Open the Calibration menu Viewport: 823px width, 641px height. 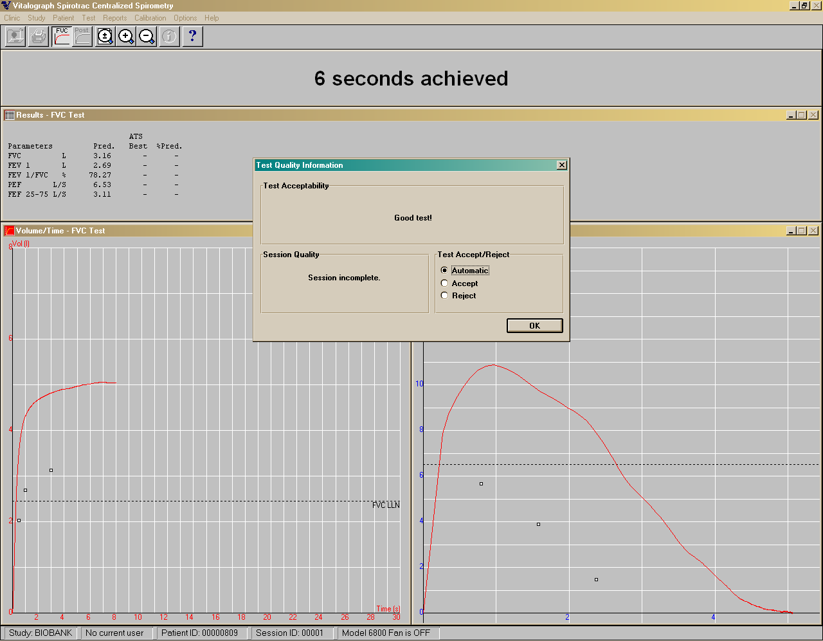[x=150, y=18]
